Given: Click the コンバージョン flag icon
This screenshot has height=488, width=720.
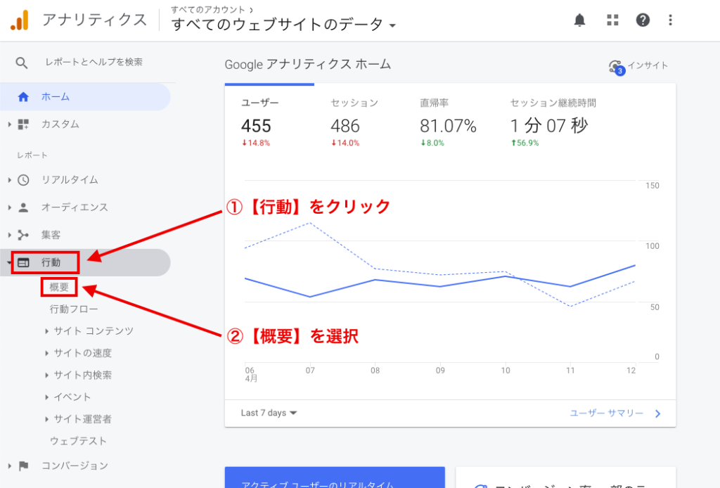Looking at the screenshot, I should tap(23, 466).
